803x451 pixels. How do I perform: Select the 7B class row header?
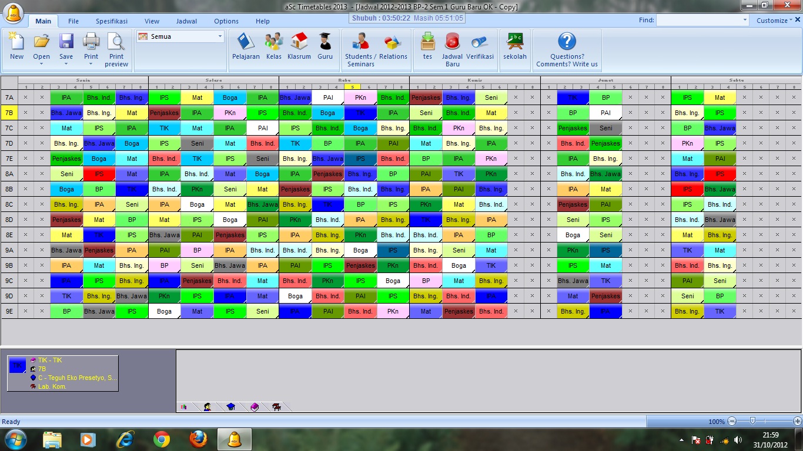[9, 113]
